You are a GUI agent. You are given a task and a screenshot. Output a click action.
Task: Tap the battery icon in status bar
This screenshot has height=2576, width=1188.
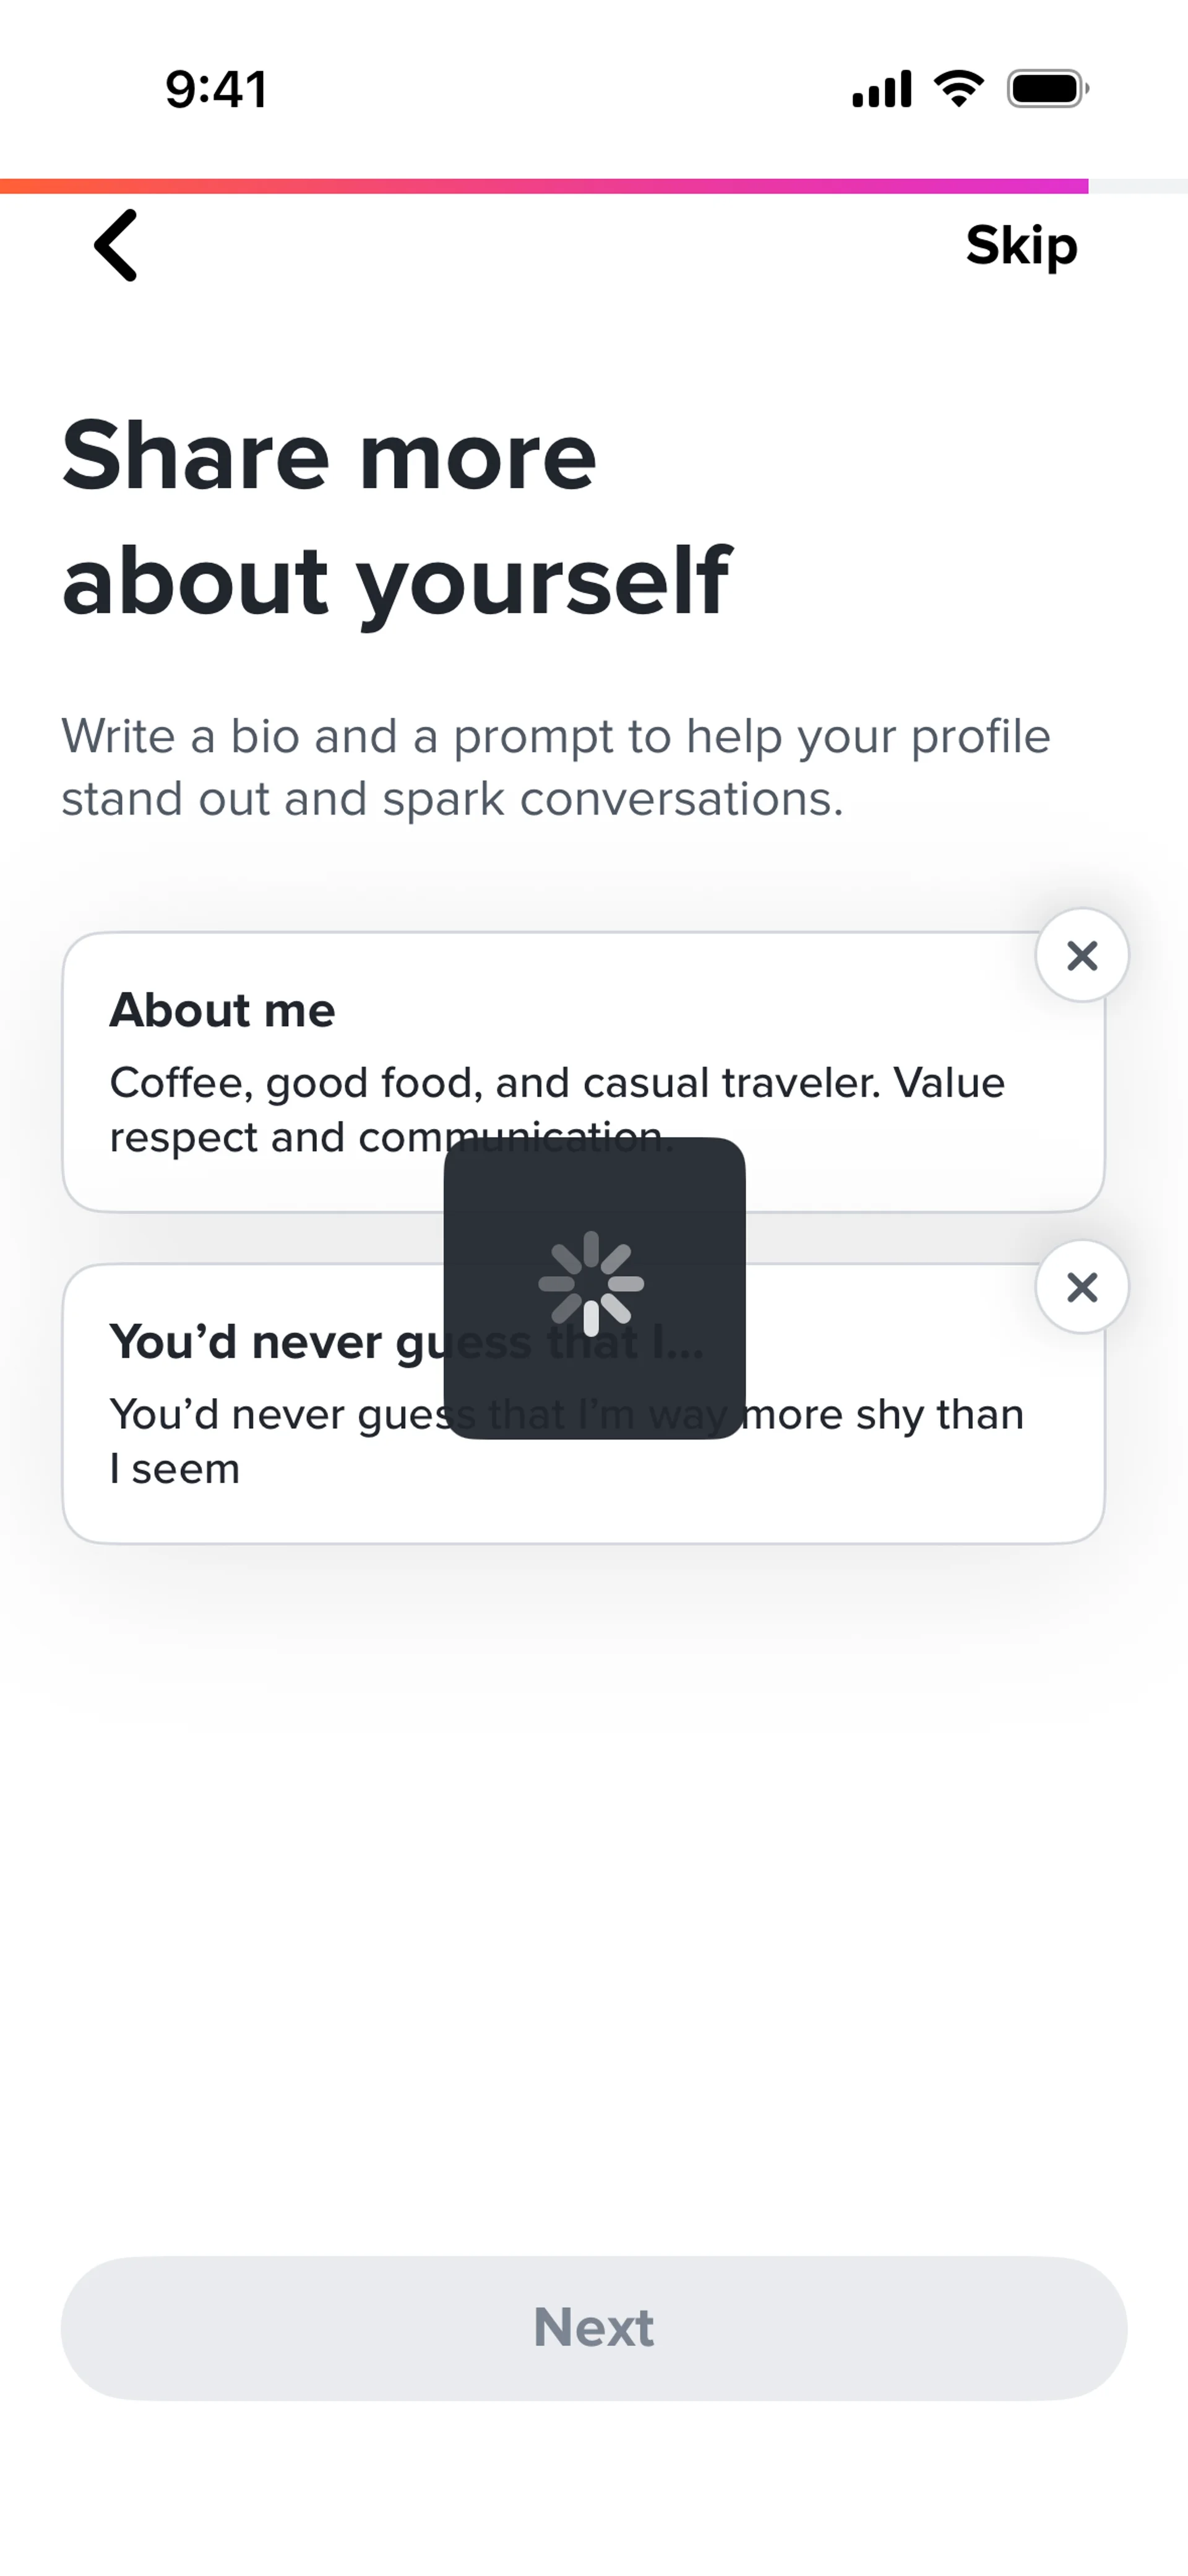1047,89
